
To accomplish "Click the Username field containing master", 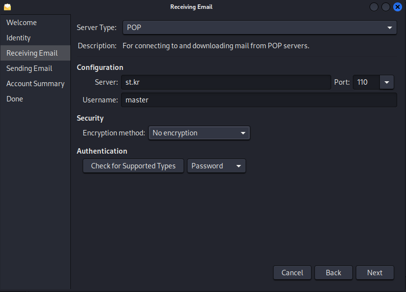I will coord(259,100).
